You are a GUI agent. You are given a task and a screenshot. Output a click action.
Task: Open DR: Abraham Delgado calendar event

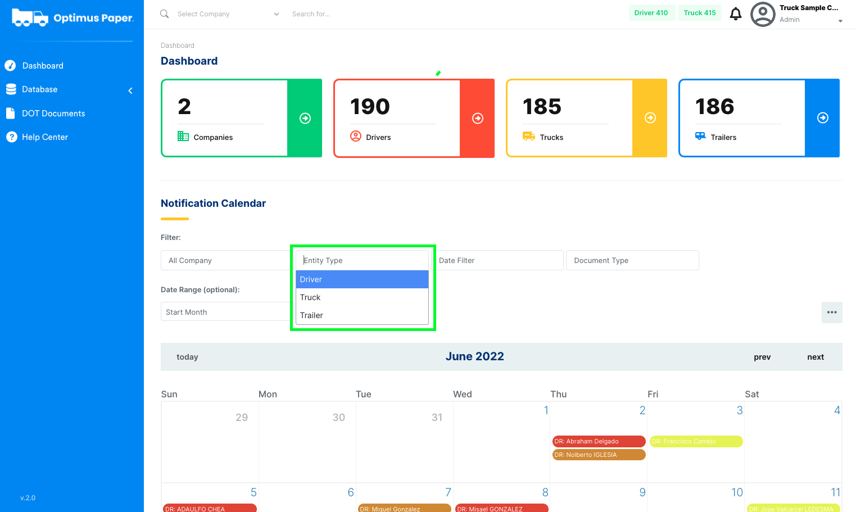599,441
